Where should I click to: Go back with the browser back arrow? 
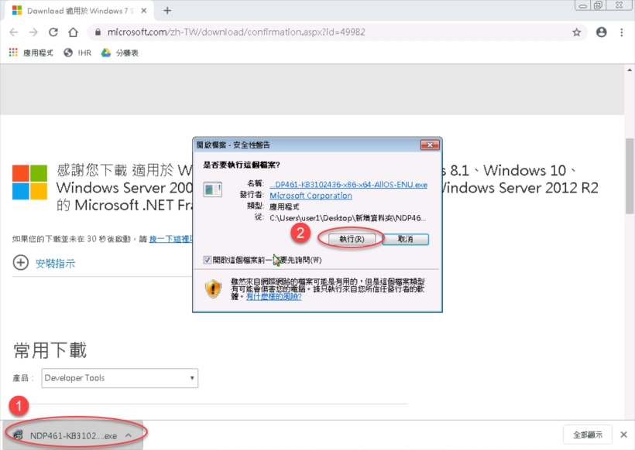tap(14, 32)
